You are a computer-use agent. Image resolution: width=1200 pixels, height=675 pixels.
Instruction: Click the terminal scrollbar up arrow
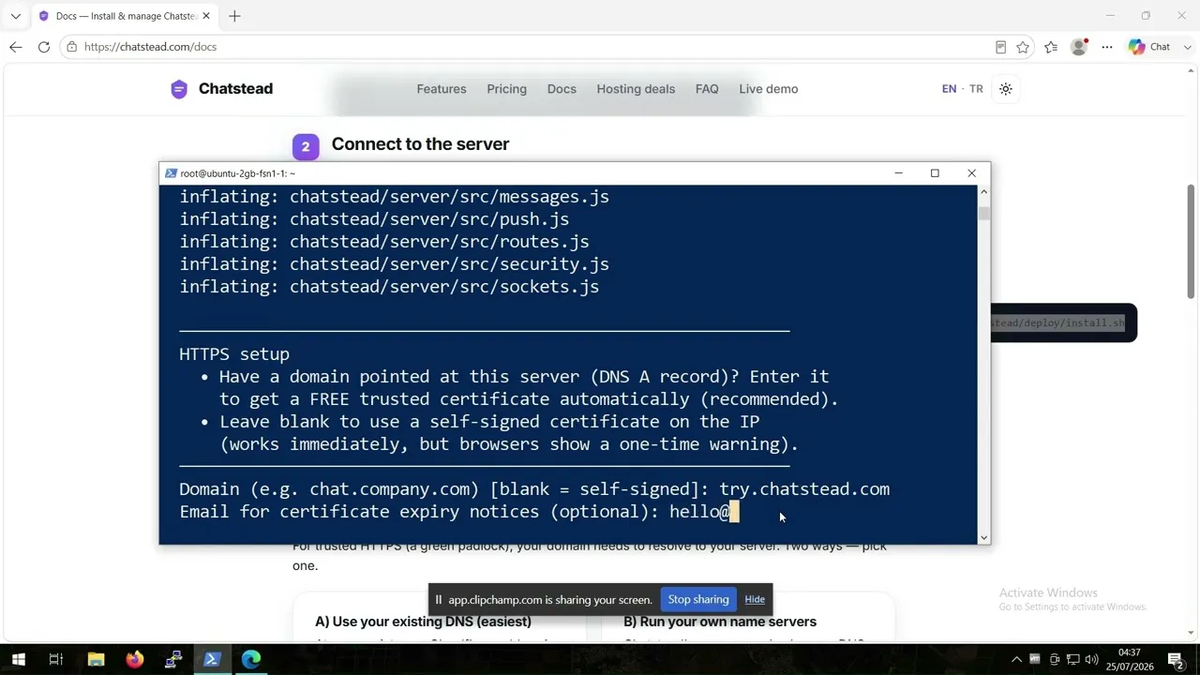pyautogui.click(x=983, y=192)
